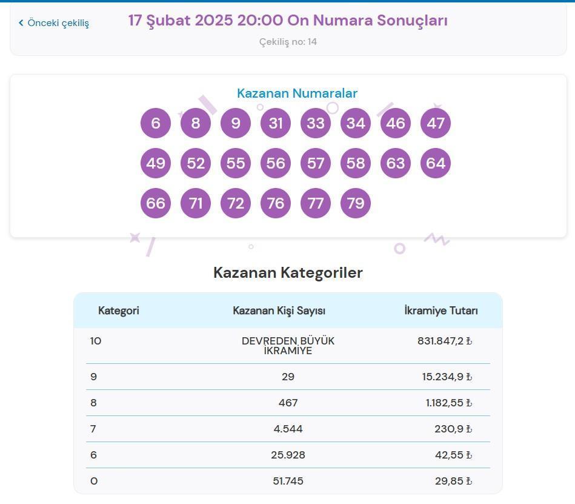
Task: Click the number ball 47
Action: tap(436, 123)
